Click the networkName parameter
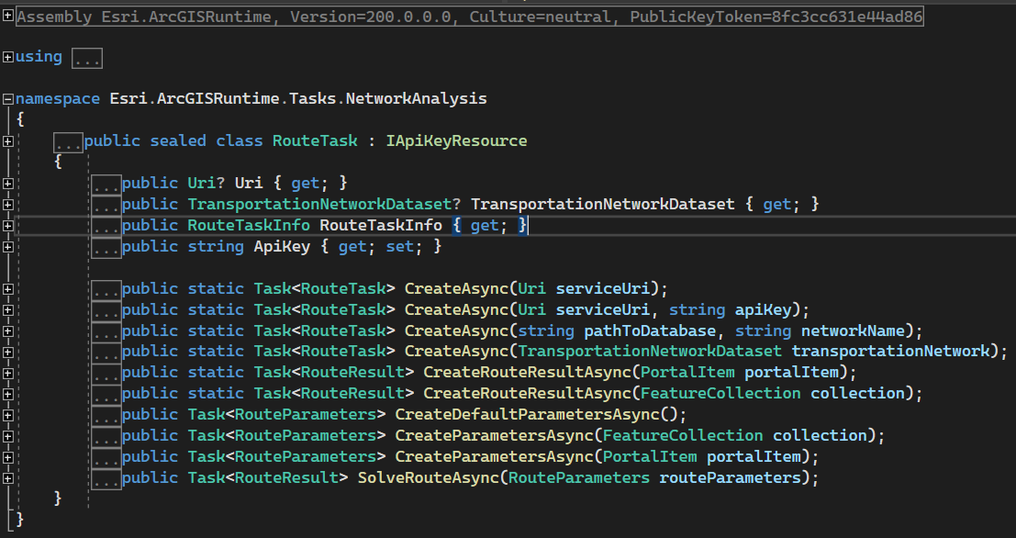Viewport: 1016px width, 538px height. [852, 331]
